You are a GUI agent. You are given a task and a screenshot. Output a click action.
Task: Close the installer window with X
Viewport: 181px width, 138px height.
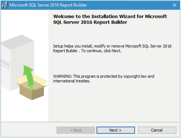175,5
